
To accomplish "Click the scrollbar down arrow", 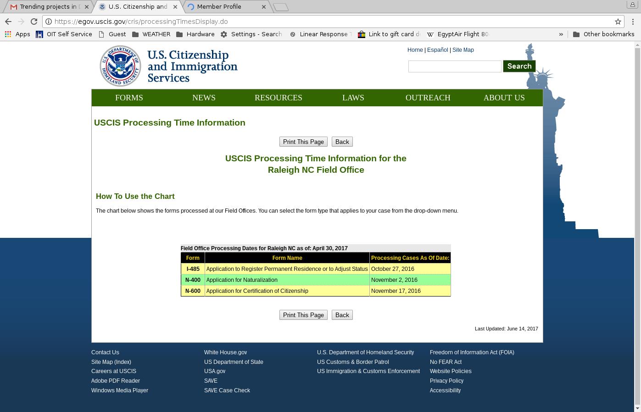I will [x=637, y=408].
